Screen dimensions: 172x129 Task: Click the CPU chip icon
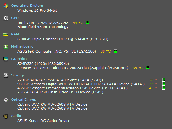(x=6, y=18)
